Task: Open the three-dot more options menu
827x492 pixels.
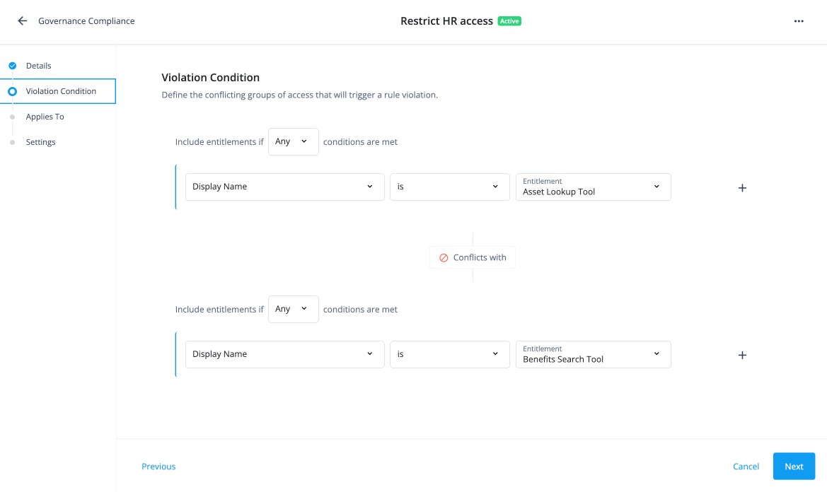Action: point(799,21)
